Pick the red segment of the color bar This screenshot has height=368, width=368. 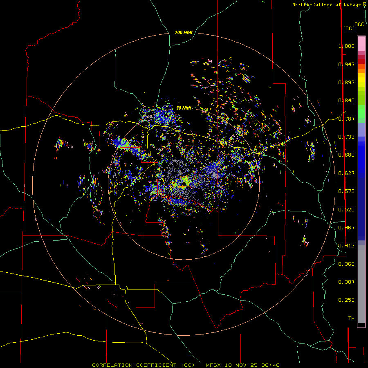point(361,61)
